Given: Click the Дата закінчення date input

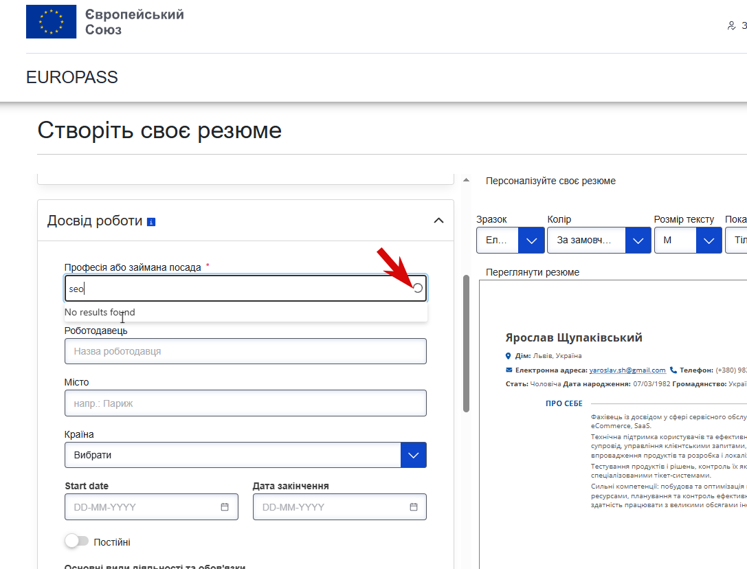Looking at the screenshot, I should 339,507.
